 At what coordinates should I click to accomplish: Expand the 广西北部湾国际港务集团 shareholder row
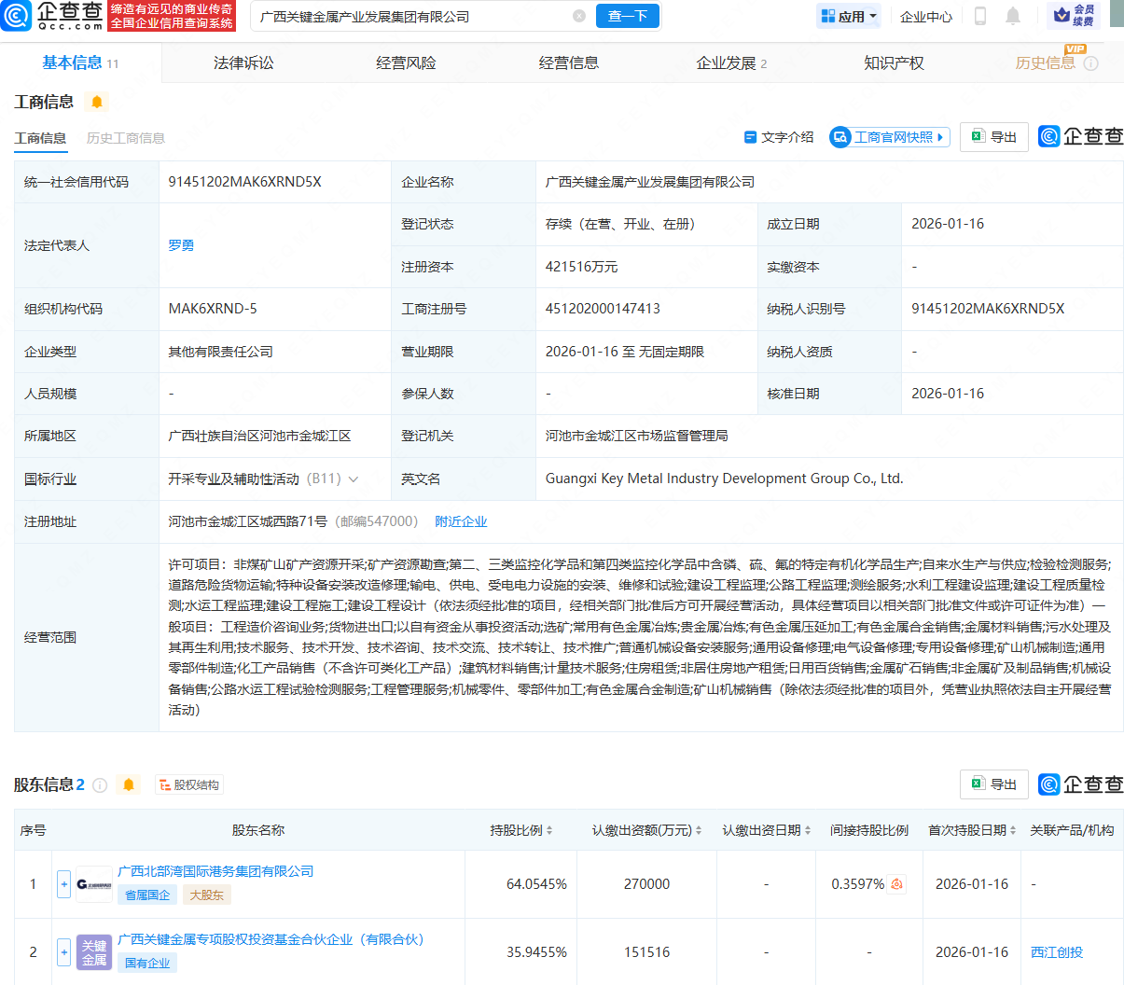coord(63,883)
